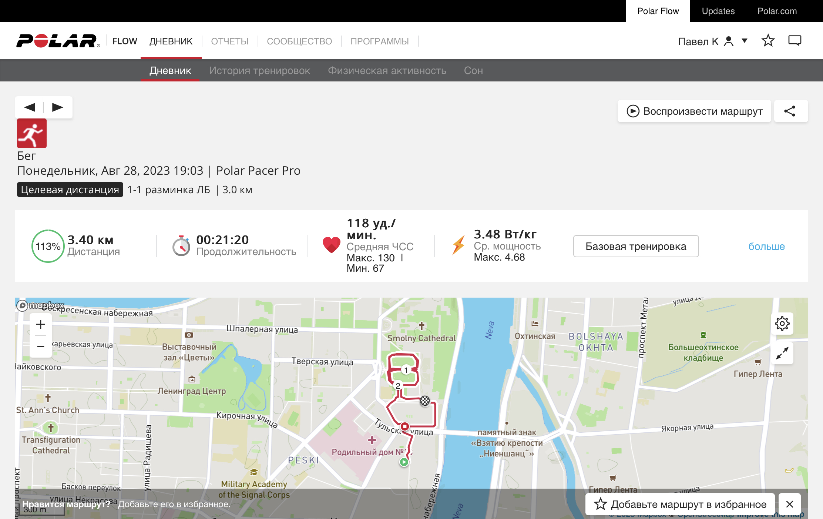
Task: Click the green route start marker
Action: (404, 462)
